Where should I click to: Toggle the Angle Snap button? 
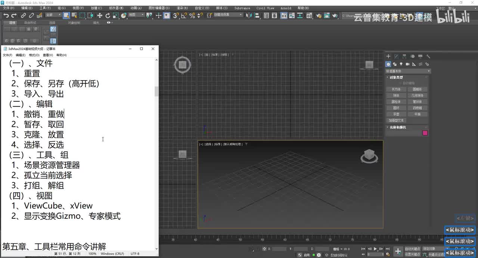pos(184,15)
